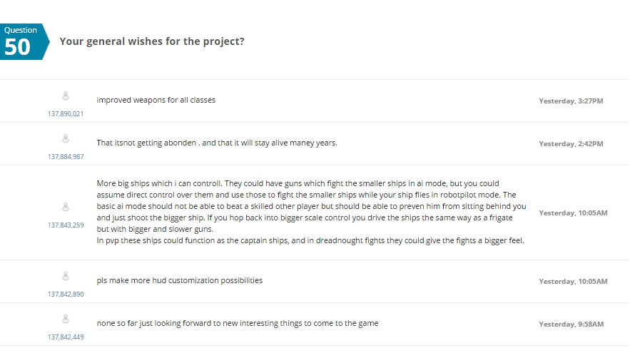This screenshot has height=348, width=630.
Task: Open respondent ID 137,842,449 link
Action: pyautogui.click(x=66, y=337)
